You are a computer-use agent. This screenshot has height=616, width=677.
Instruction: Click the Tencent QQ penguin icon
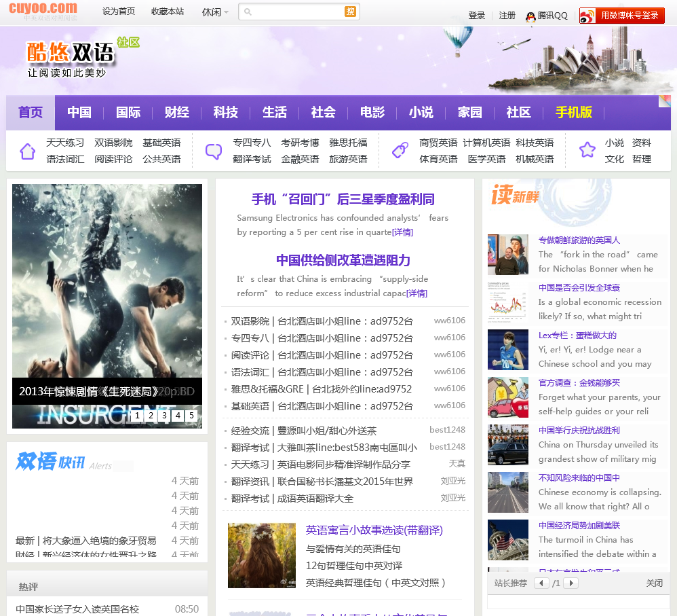(530, 16)
